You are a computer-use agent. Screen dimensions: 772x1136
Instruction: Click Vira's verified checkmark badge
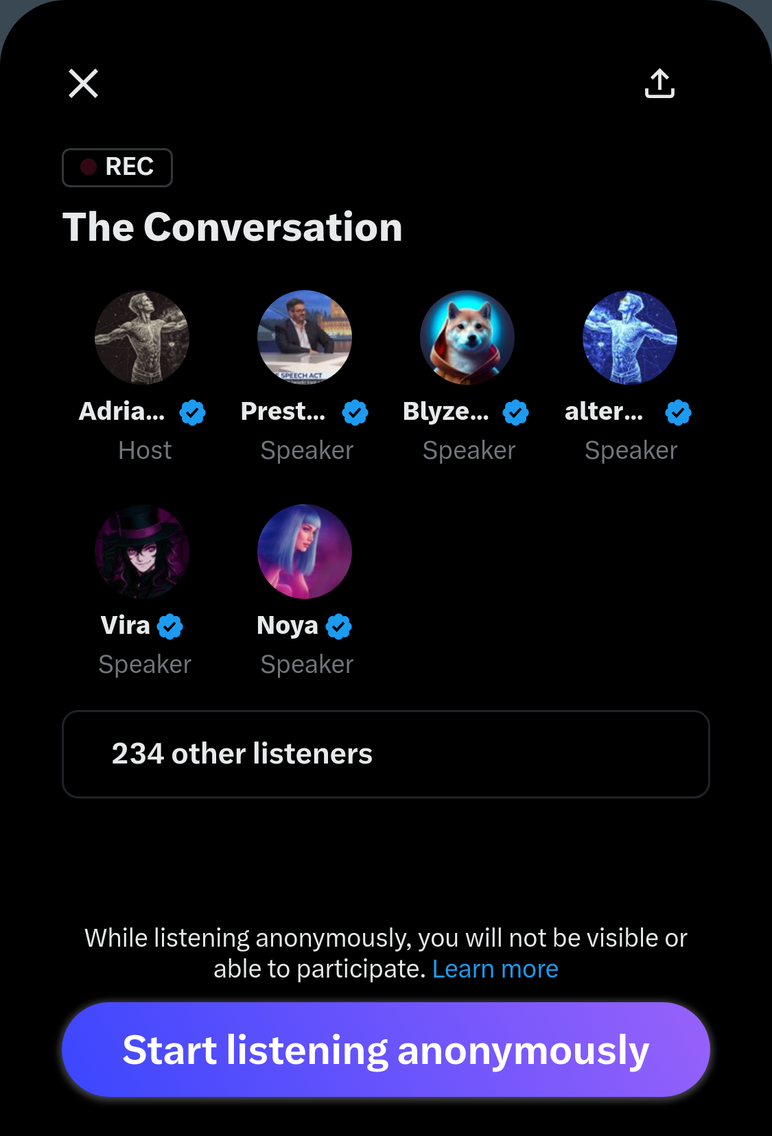169,626
